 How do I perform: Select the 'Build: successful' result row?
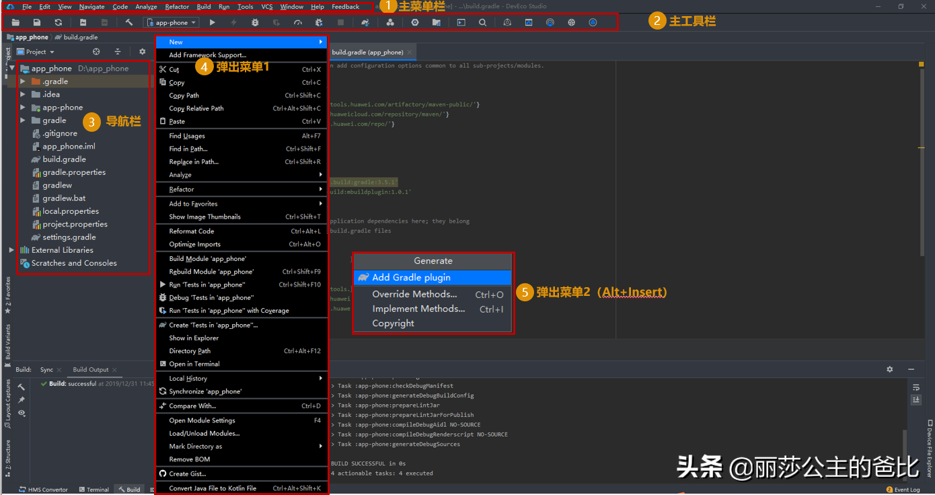pos(97,384)
